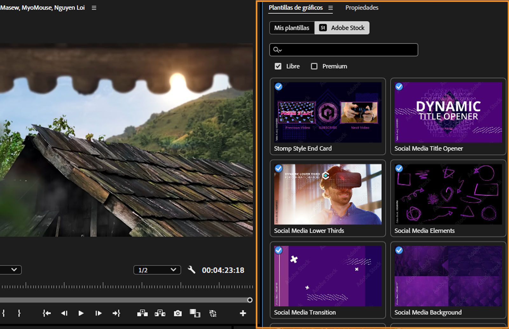Select the Social Media Transition thumbnail
Screen dimensions: 509x329
click(x=328, y=276)
